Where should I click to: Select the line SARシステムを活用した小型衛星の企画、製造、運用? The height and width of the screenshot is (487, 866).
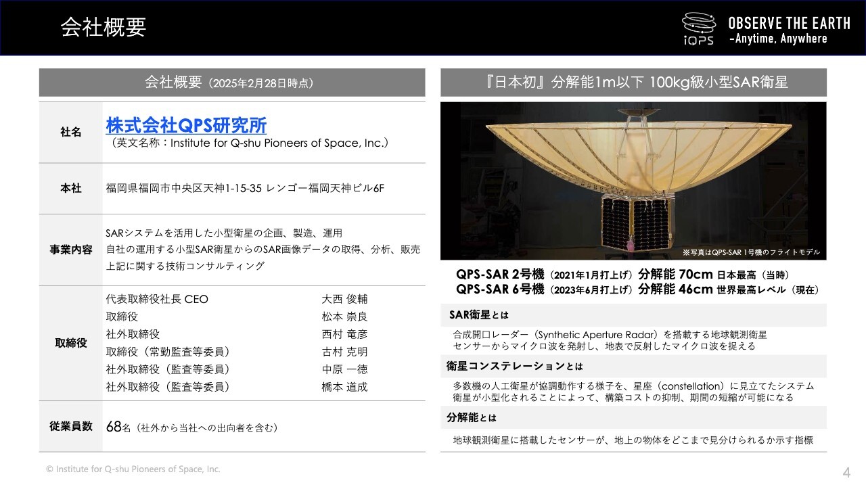(224, 233)
